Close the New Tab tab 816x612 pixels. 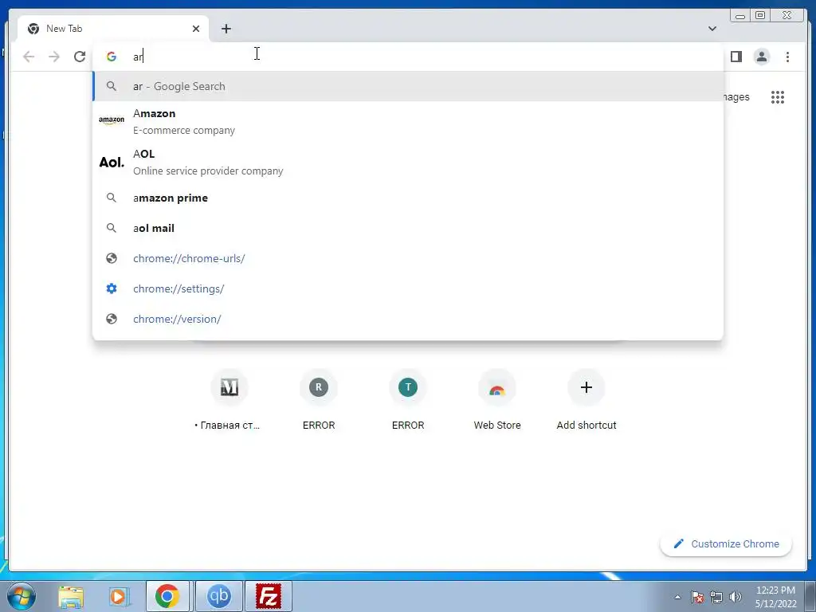(x=196, y=29)
